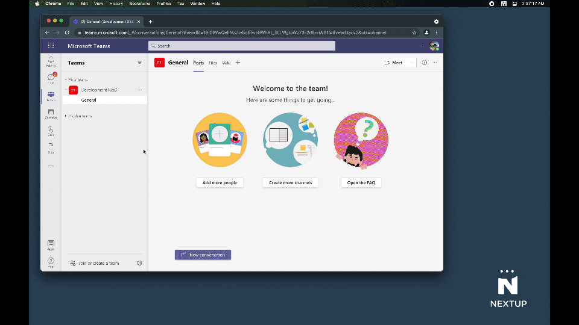Click the user profile picture
The height and width of the screenshot is (325, 579).
tap(434, 46)
